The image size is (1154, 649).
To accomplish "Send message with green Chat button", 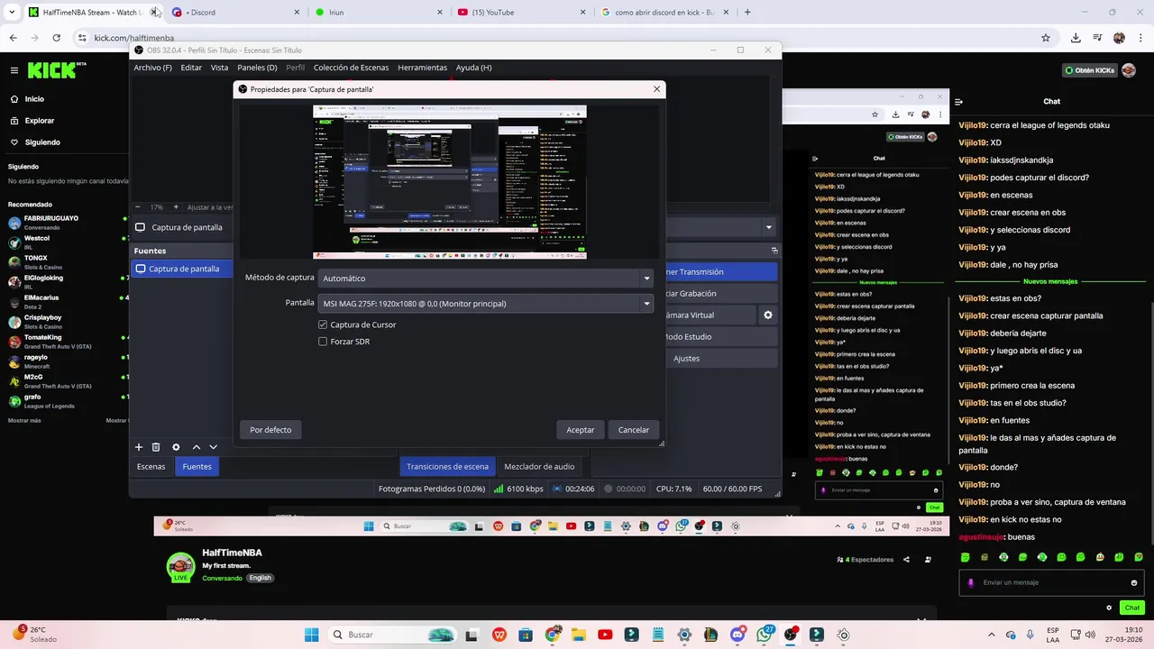I will point(1131,608).
